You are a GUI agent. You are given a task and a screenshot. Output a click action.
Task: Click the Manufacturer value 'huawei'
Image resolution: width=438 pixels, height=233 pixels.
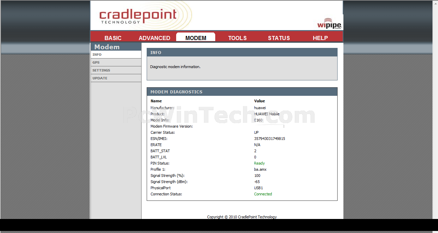click(x=260, y=108)
